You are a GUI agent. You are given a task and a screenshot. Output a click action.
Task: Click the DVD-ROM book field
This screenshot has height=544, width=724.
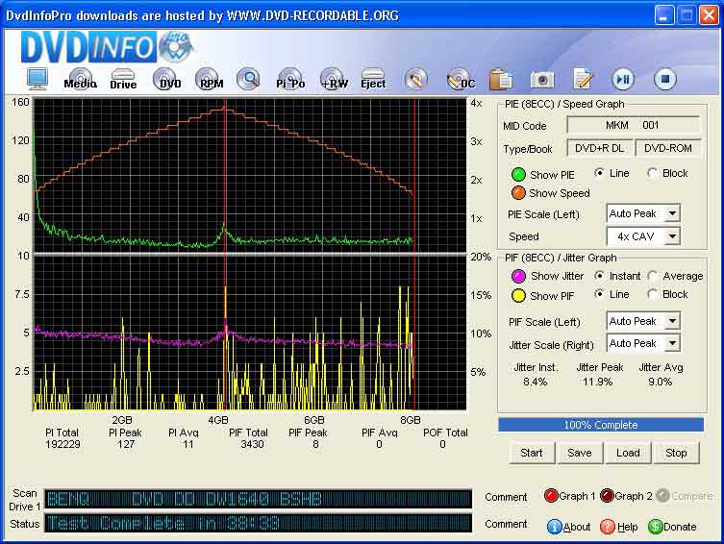pyautogui.click(x=668, y=148)
